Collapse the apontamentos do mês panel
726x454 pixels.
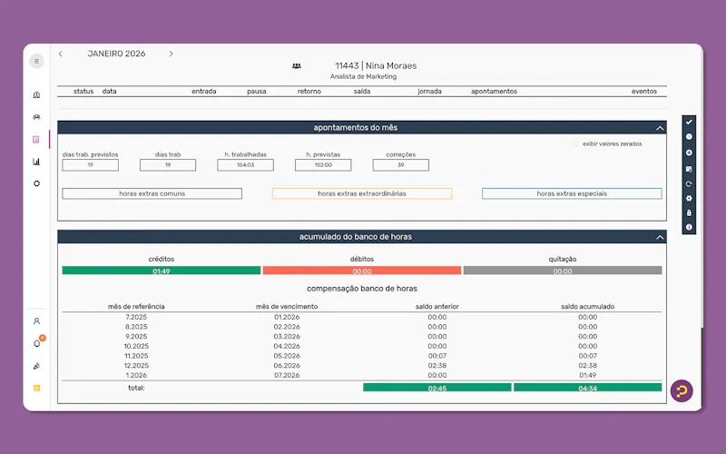click(660, 128)
